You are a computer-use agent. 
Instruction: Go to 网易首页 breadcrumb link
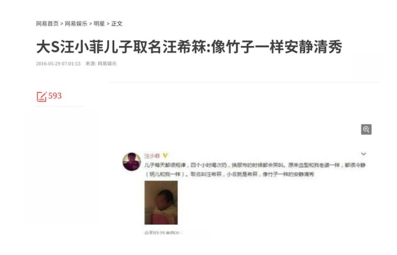click(47, 24)
